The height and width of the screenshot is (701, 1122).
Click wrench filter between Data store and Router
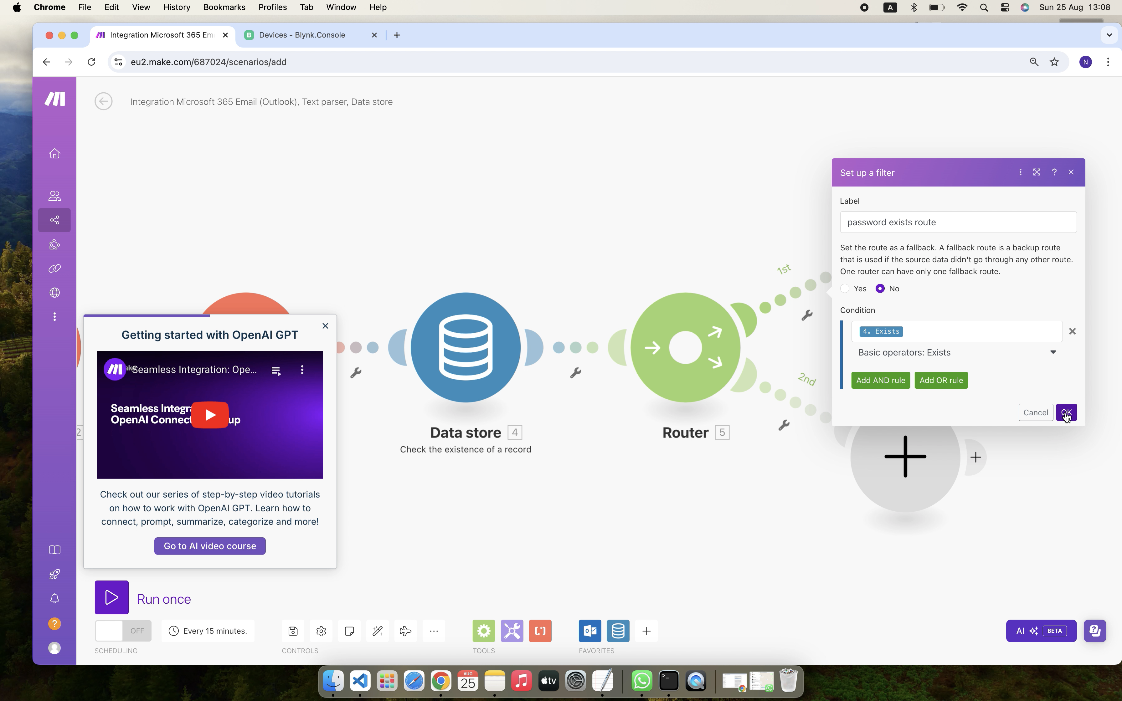(575, 373)
